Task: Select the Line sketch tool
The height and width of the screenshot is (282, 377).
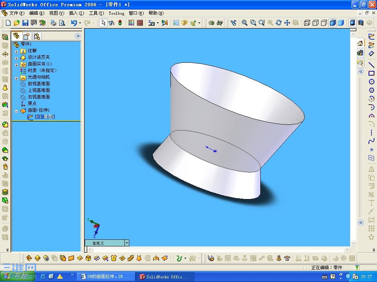Action: click(x=371, y=65)
